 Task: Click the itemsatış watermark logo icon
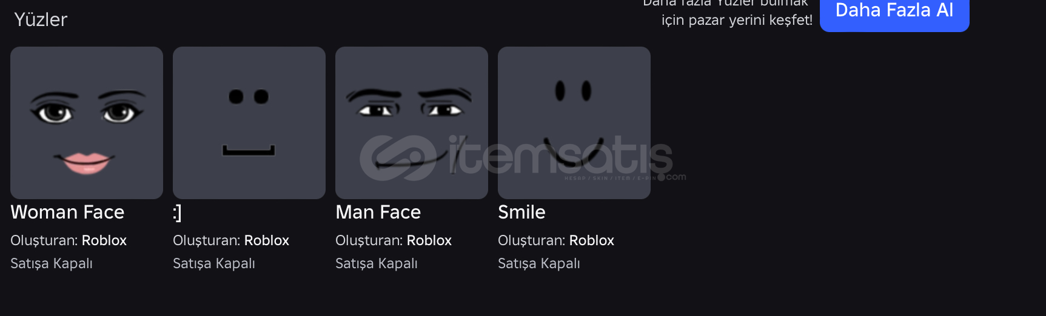(398, 157)
